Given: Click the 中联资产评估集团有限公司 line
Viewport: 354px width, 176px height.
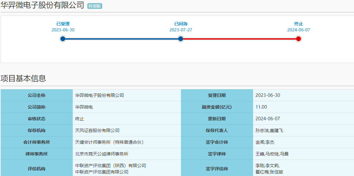Looking at the screenshot, I should click(x=102, y=172).
